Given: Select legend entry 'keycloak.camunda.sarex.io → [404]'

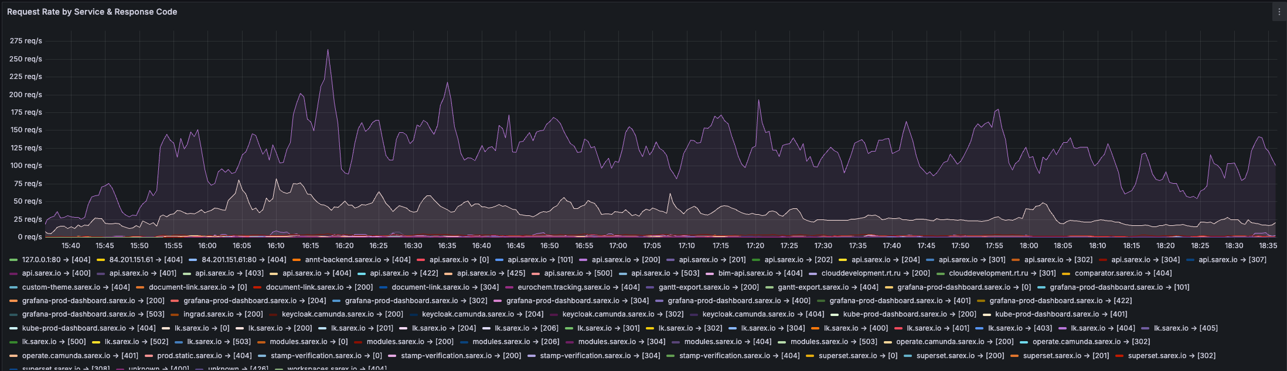Looking at the screenshot, I should [764, 314].
